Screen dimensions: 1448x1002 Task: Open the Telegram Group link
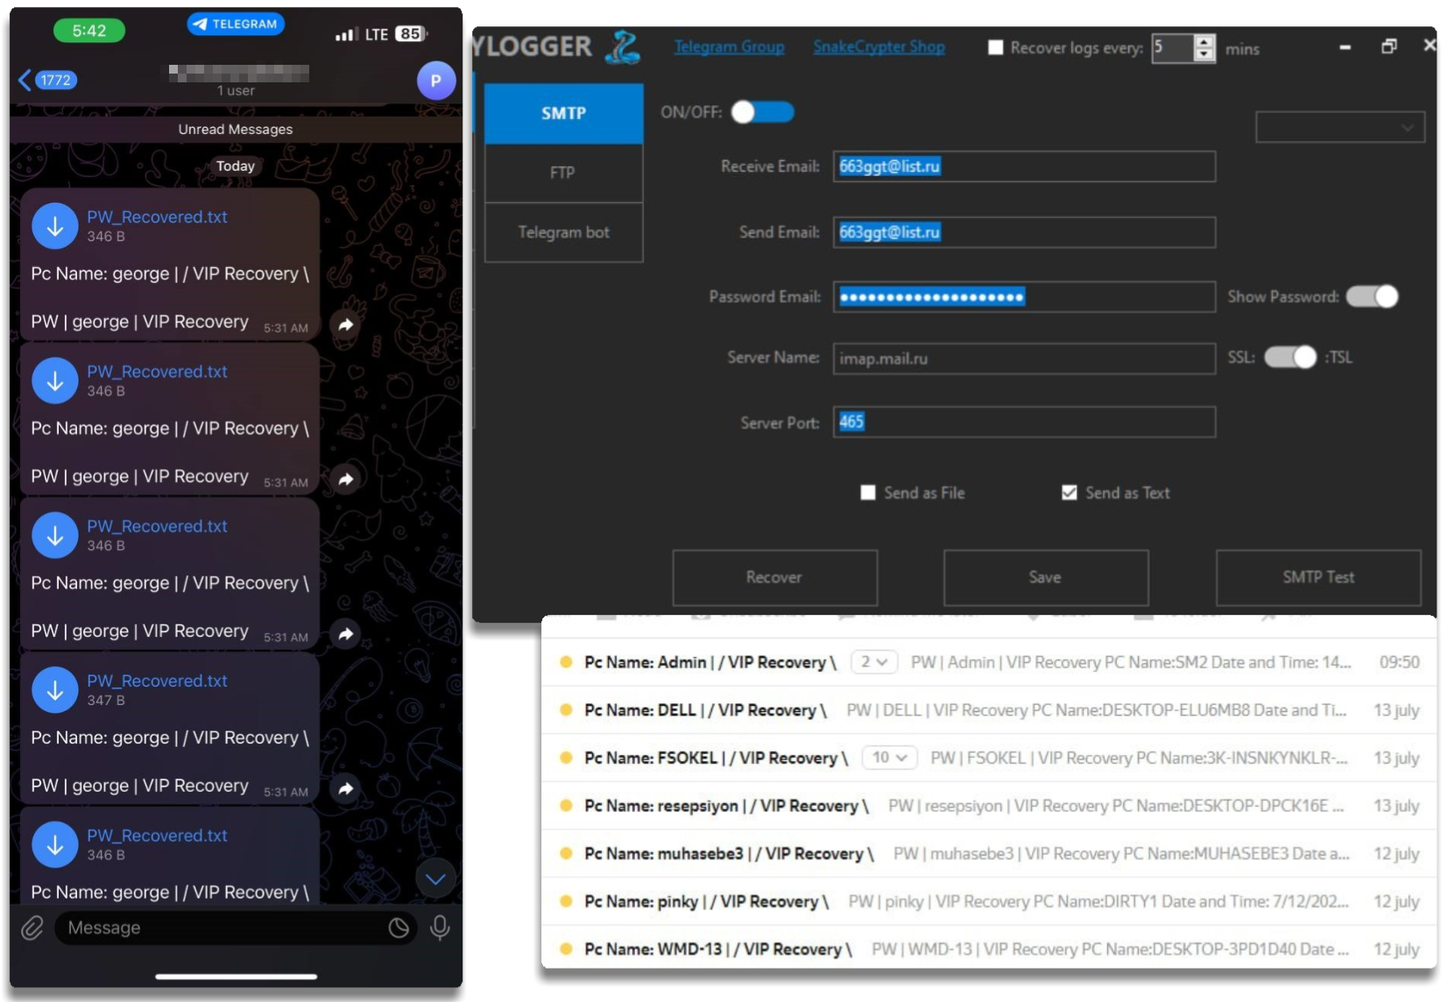[729, 47]
